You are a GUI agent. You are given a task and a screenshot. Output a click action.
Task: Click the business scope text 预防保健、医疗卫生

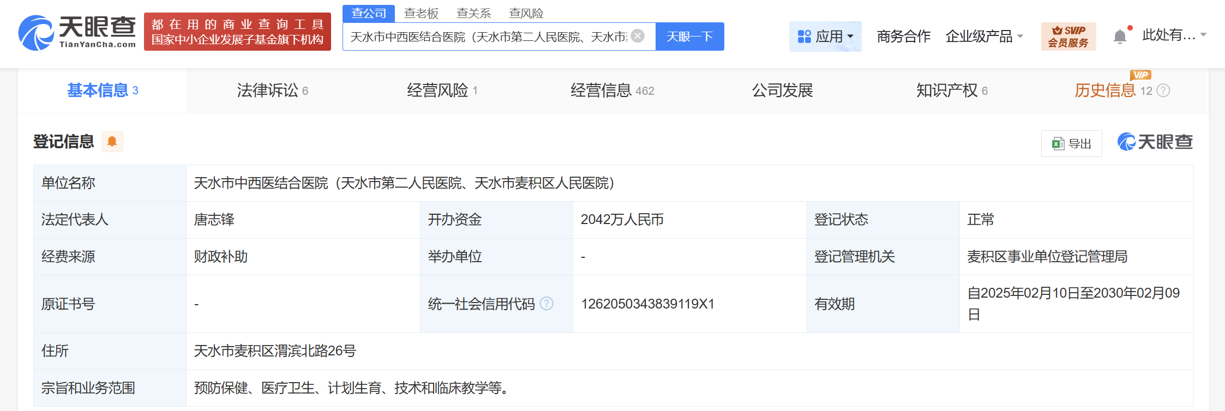coord(353,388)
